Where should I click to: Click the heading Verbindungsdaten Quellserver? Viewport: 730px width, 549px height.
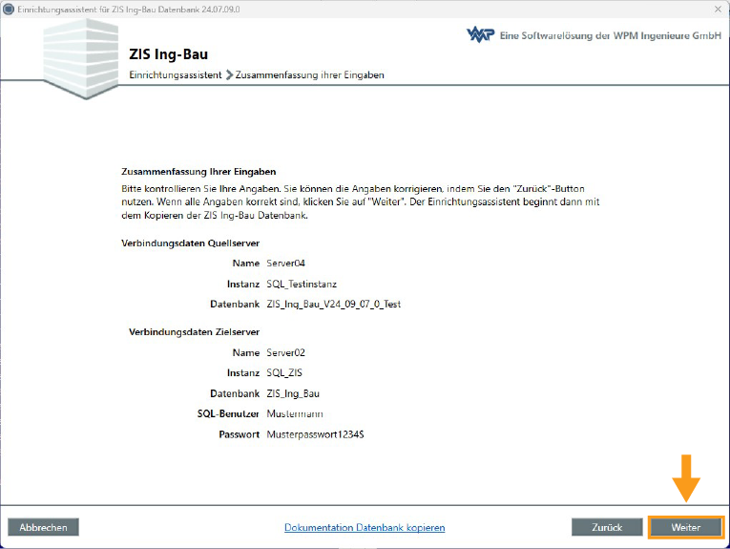[191, 243]
